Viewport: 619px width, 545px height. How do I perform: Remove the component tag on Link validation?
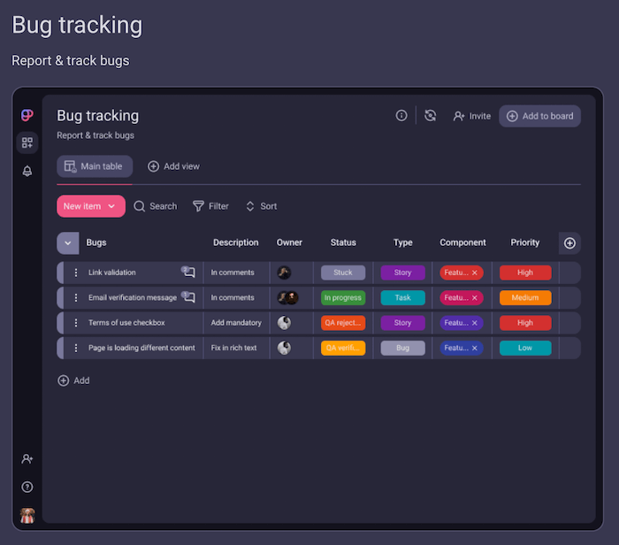pos(475,273)
